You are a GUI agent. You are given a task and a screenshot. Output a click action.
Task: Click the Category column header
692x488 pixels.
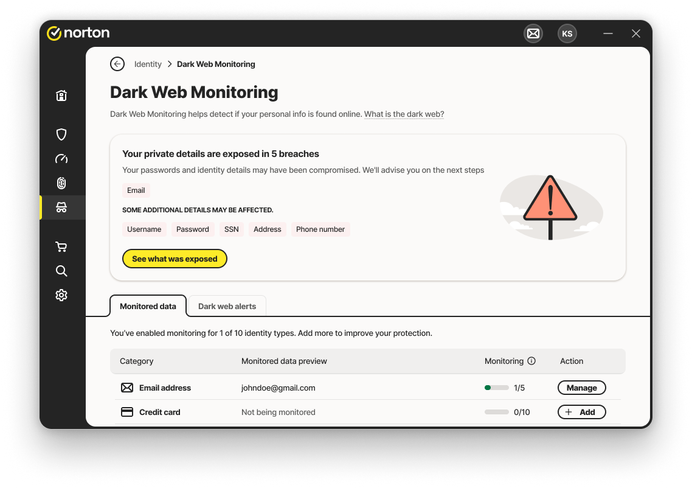point(137,361)
